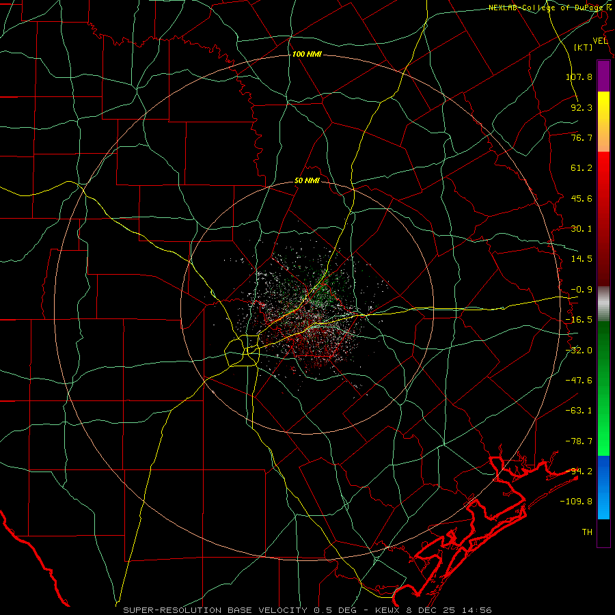
Task: Click the -63.1 velocity scale value
Action: (x=579, y=411)
